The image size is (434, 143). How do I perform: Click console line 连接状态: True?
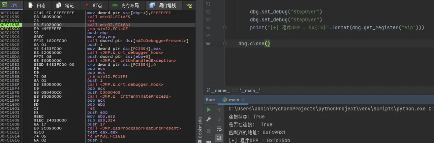point(246,117)
